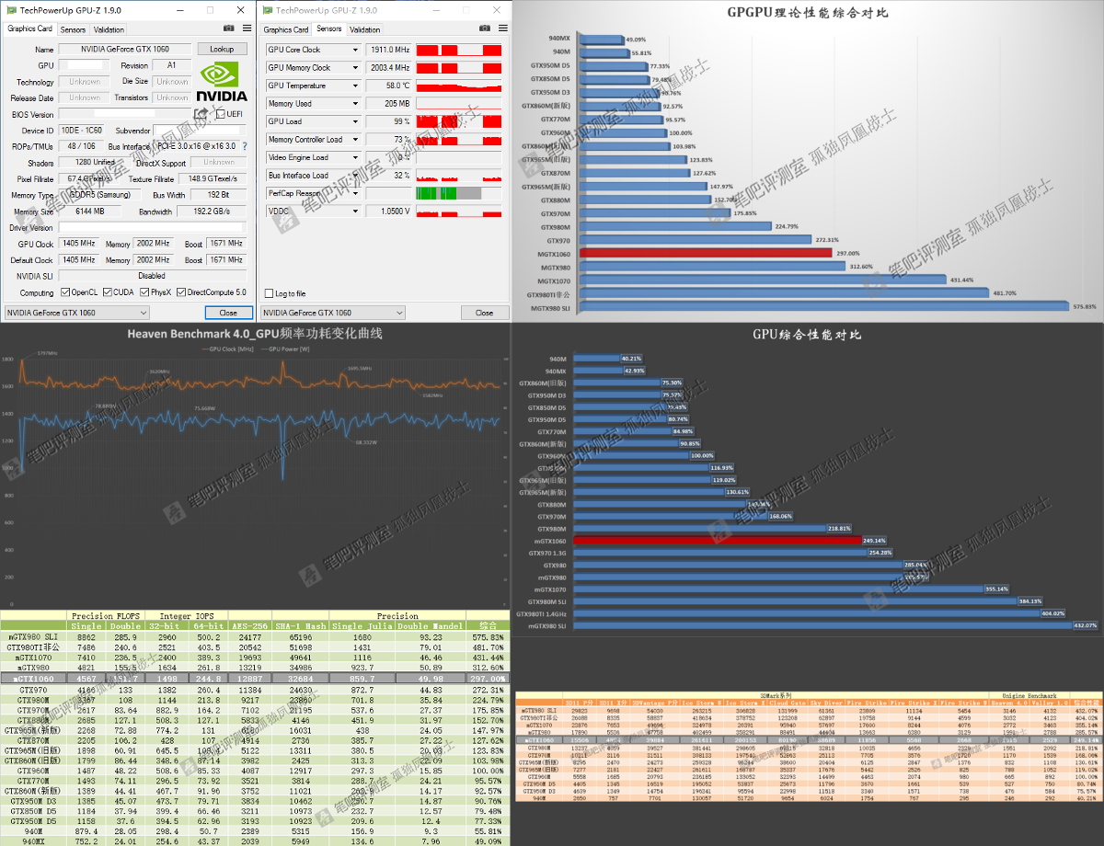Image resolution: width=1104 pixels, height=846 pixels.
Task: Open the VDDC sensor dropdown
Action: point(355,211)
